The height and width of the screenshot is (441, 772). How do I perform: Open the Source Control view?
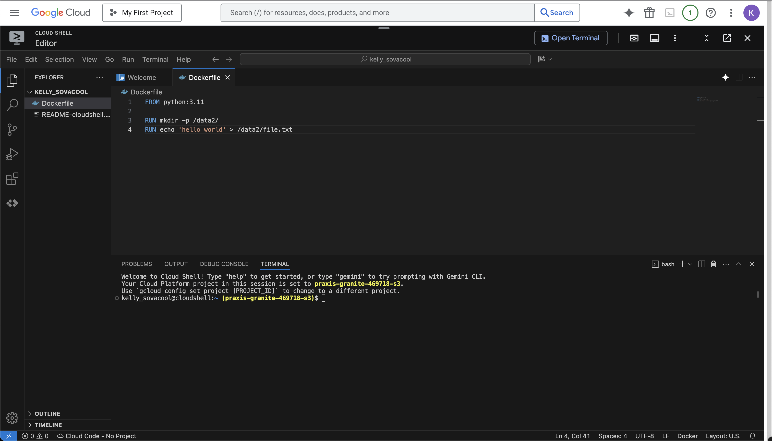click(x=12, y=130)
